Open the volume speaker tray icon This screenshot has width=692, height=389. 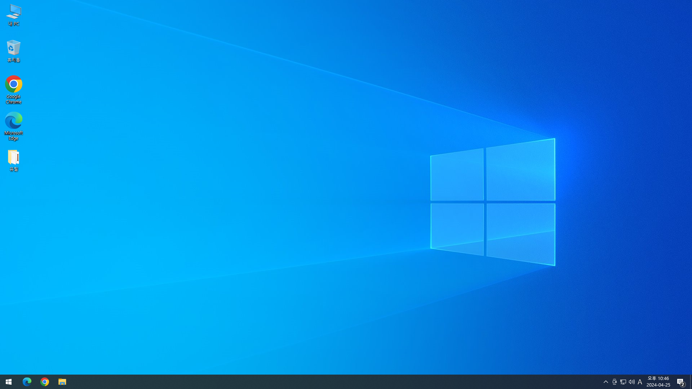pos(632,382)
